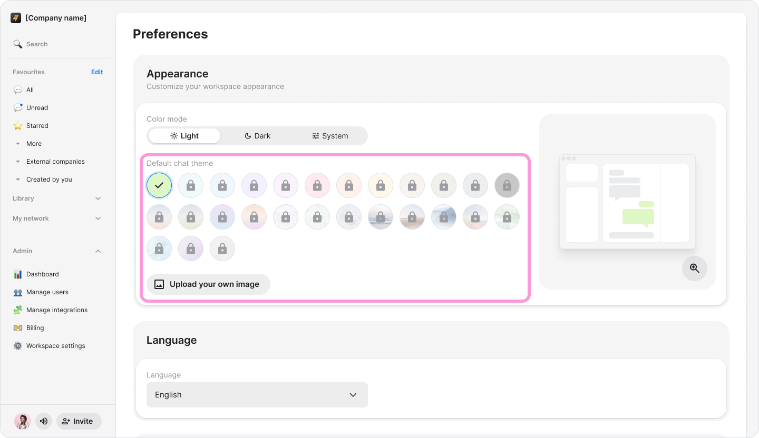Click the Search field in sidebar
759x438 pixels.
57,44
